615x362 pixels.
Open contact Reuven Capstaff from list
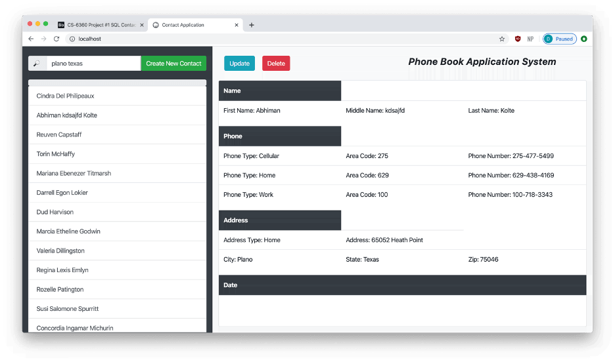59,134
